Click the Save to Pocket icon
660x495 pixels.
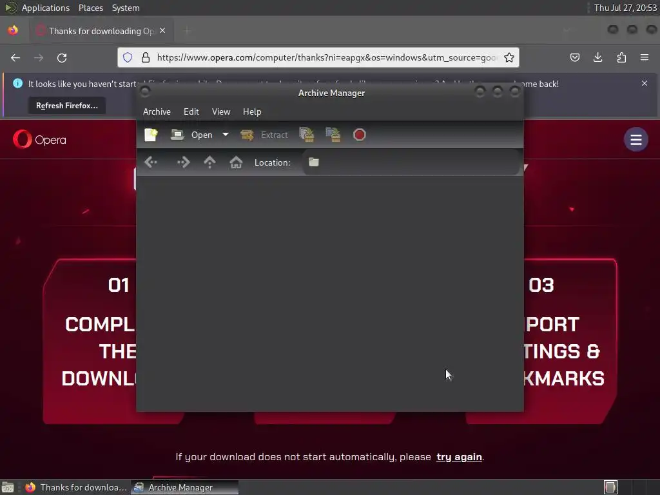(574, 57)
